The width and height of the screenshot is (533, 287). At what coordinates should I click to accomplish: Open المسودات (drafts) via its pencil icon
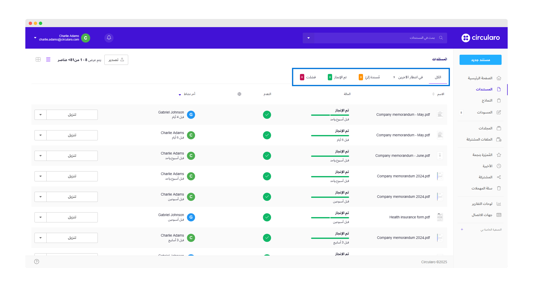(x=499, y=112)
